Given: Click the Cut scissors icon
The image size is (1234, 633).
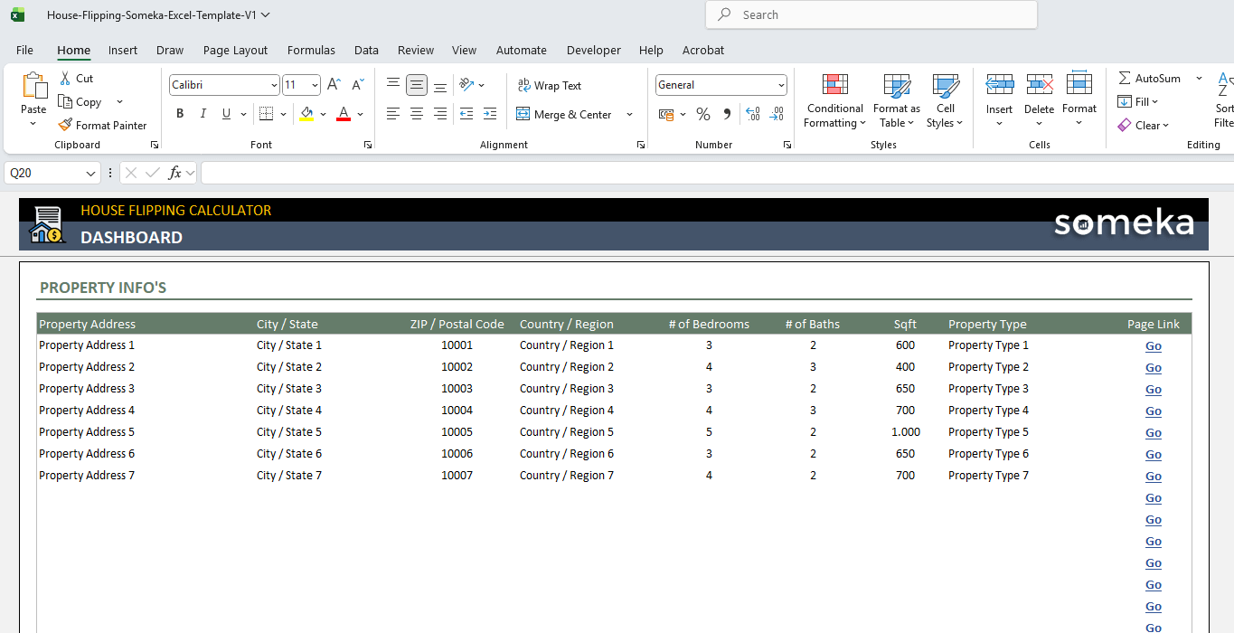Looking at the screenshot, I should pos(65,79).
